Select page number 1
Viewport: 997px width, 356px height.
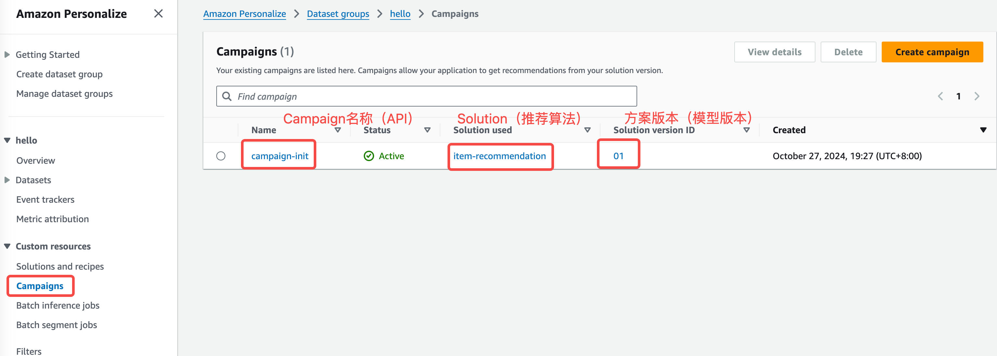[x=958, y=96]
